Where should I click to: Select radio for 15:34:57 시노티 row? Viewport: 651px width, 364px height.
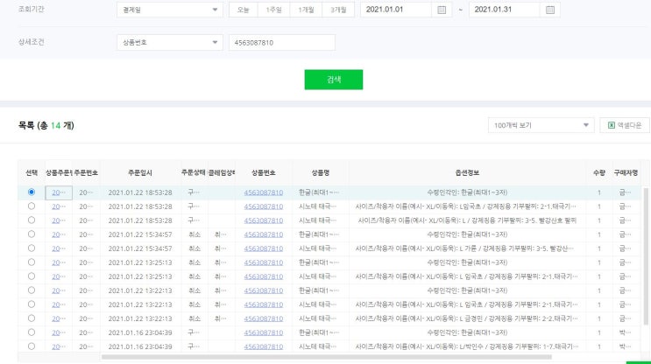coord(32,248)
